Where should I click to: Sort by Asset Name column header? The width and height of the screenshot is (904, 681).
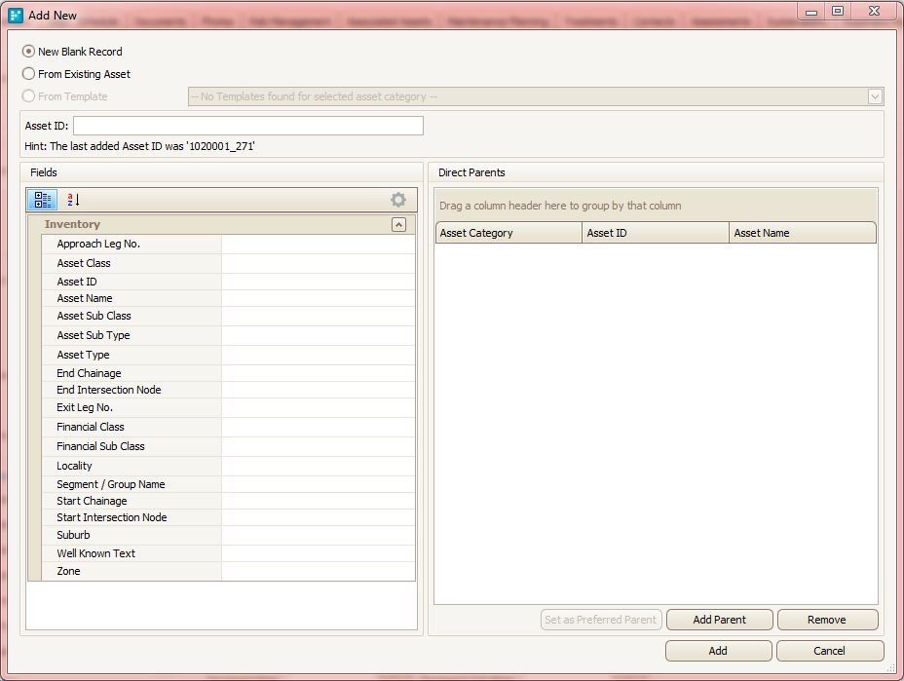click(x=802, y=233)
